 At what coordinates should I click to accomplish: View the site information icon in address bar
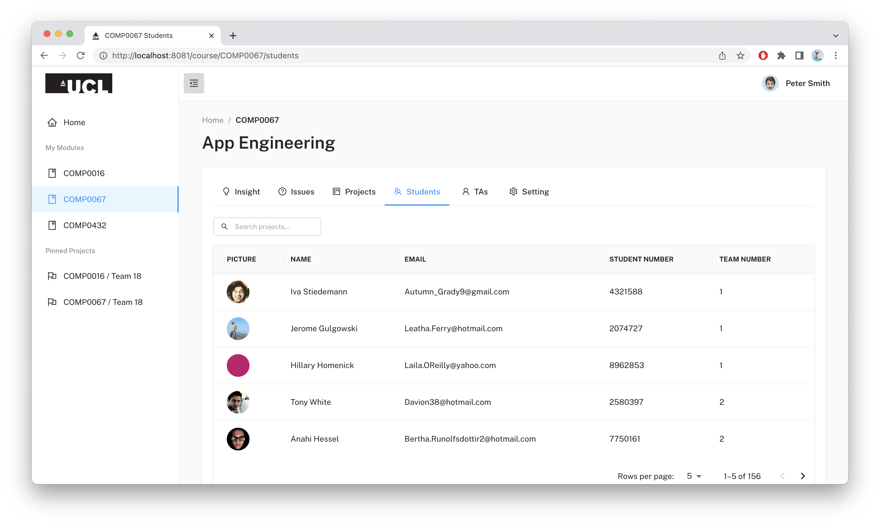103,56
